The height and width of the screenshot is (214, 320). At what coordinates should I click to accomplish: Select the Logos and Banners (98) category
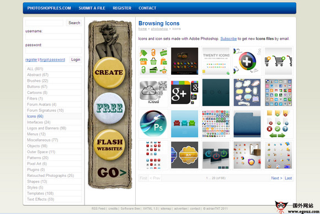(x=54, y=128)
